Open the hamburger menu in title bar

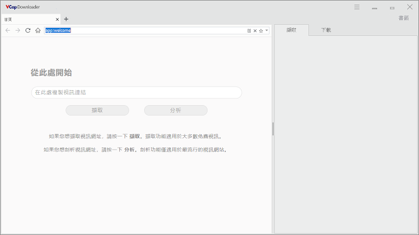pyautogui.click(x=357, y=7)
